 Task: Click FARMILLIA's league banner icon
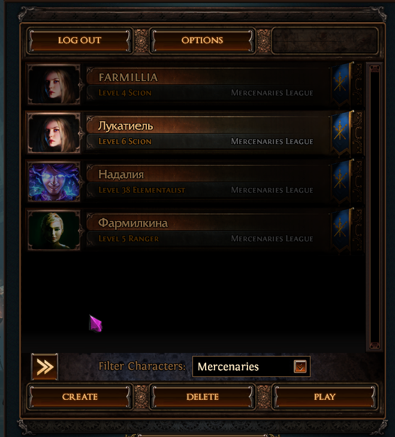pyautogui.click(x=341, y=84)
